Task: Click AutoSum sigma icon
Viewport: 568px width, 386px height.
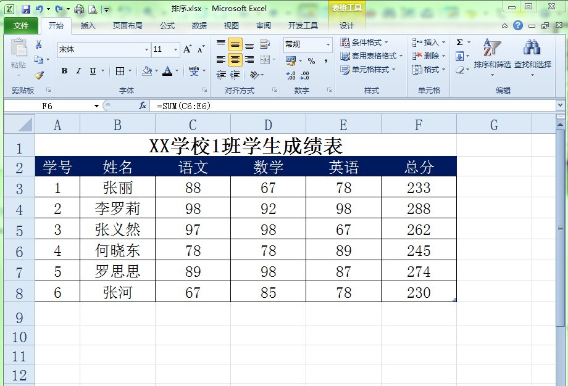Action: (x=460, y=43)
